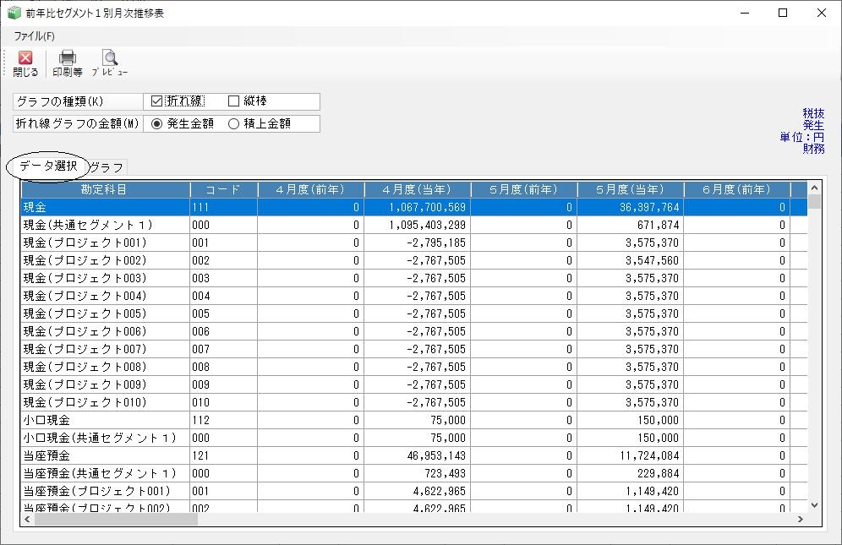Click the table's vertical scrollbar up arrow

point(814,188)
